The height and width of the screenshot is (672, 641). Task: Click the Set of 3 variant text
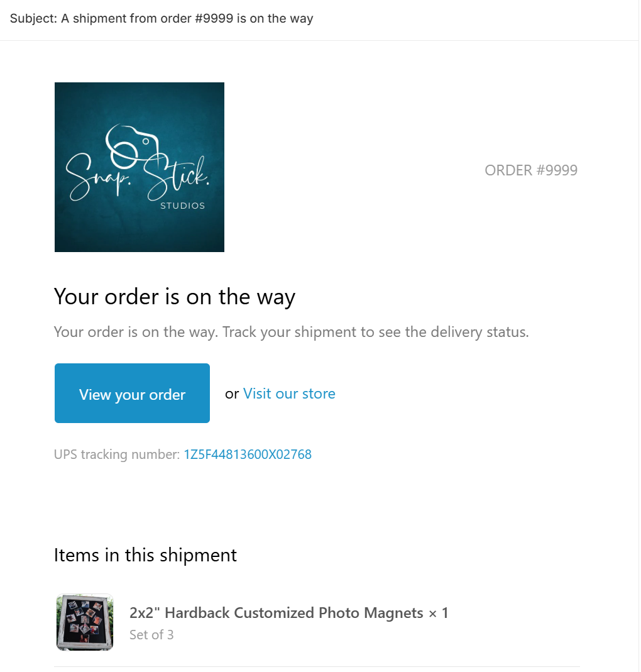pyautogui.click(x=151, y=635)
